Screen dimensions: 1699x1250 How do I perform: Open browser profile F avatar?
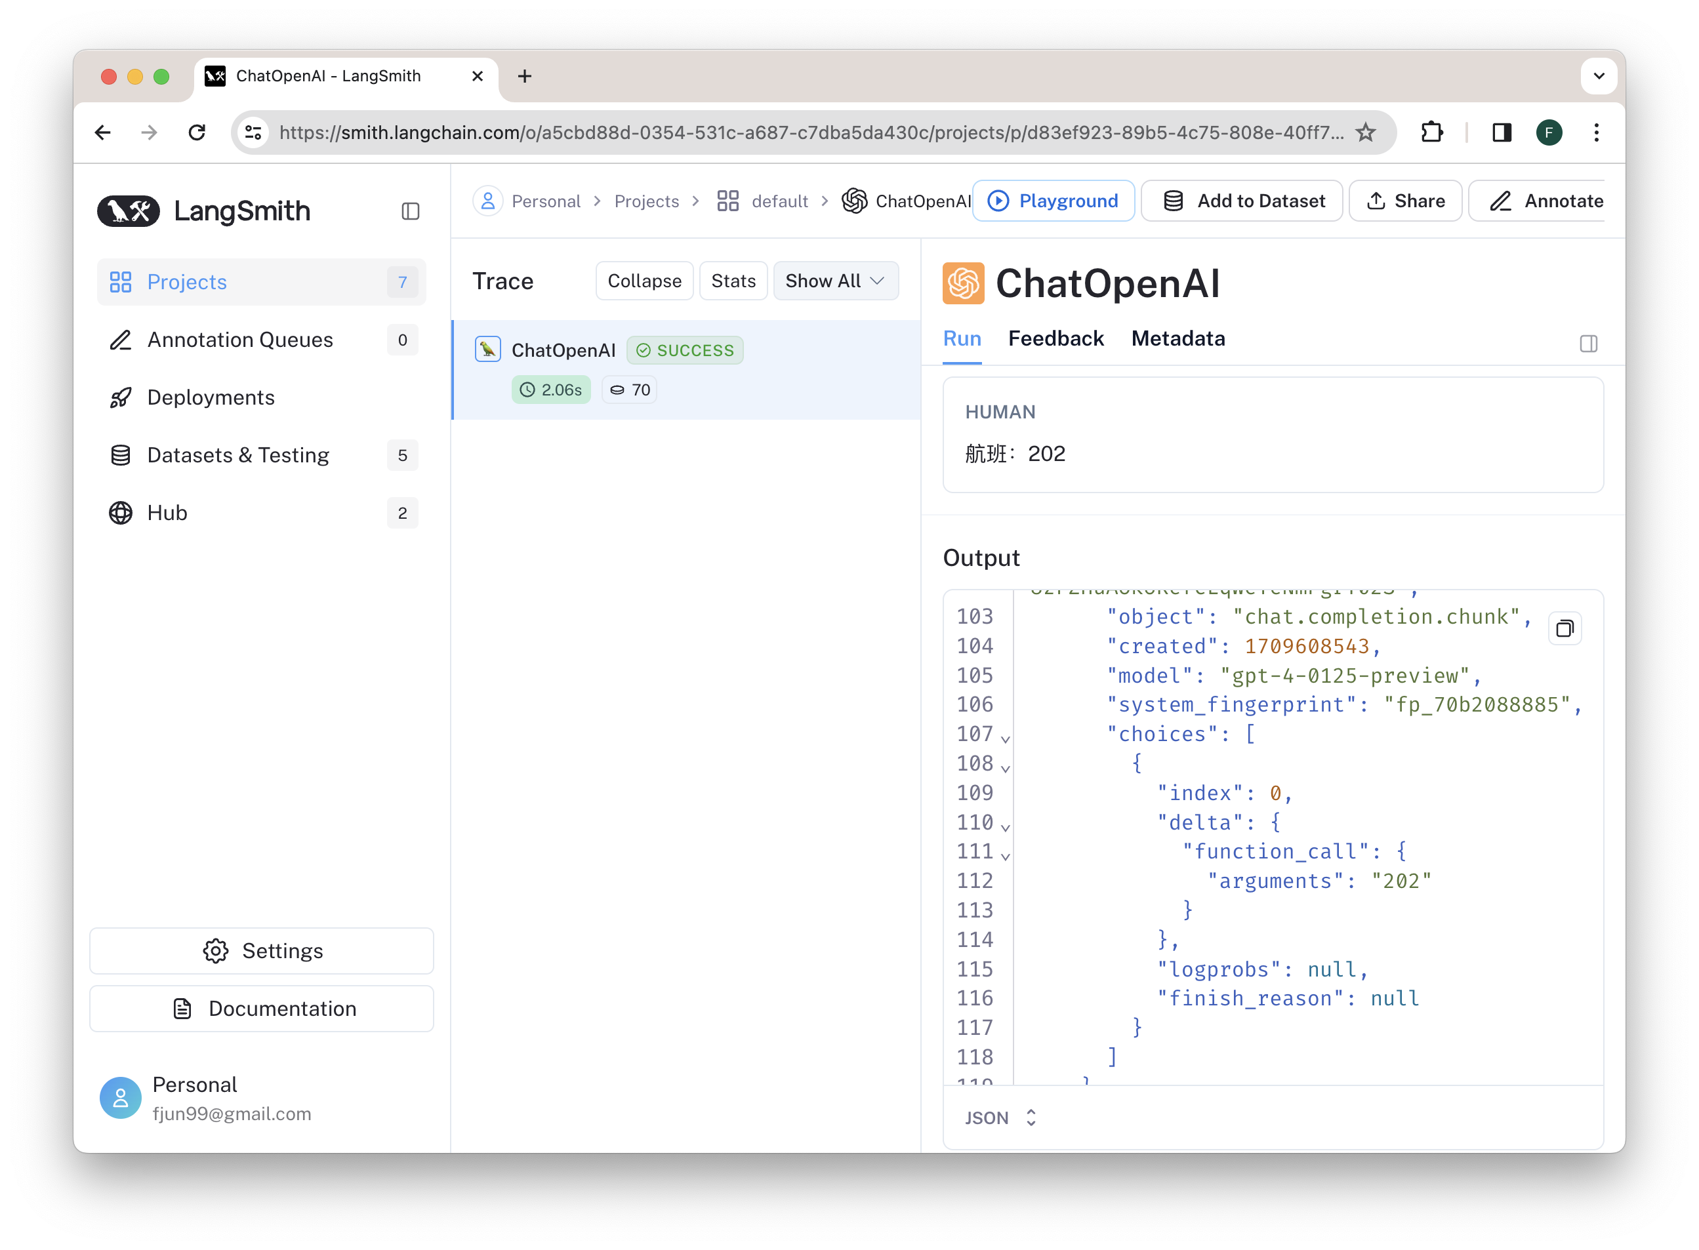(1548, 132)
